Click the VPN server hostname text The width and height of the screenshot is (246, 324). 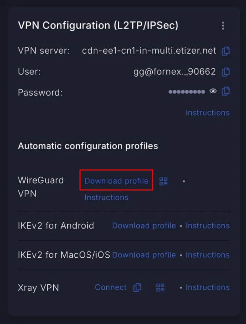point(149,51)
